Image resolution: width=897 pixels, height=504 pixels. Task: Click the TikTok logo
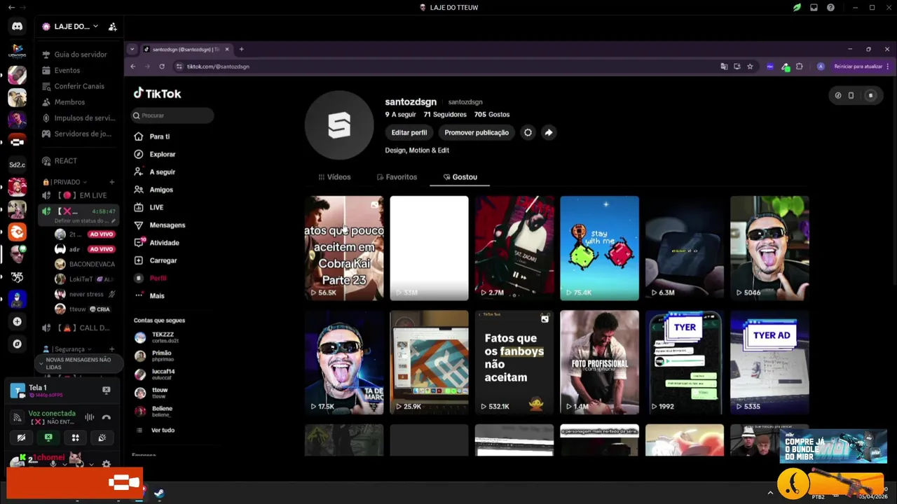click(x=158, y=93)
